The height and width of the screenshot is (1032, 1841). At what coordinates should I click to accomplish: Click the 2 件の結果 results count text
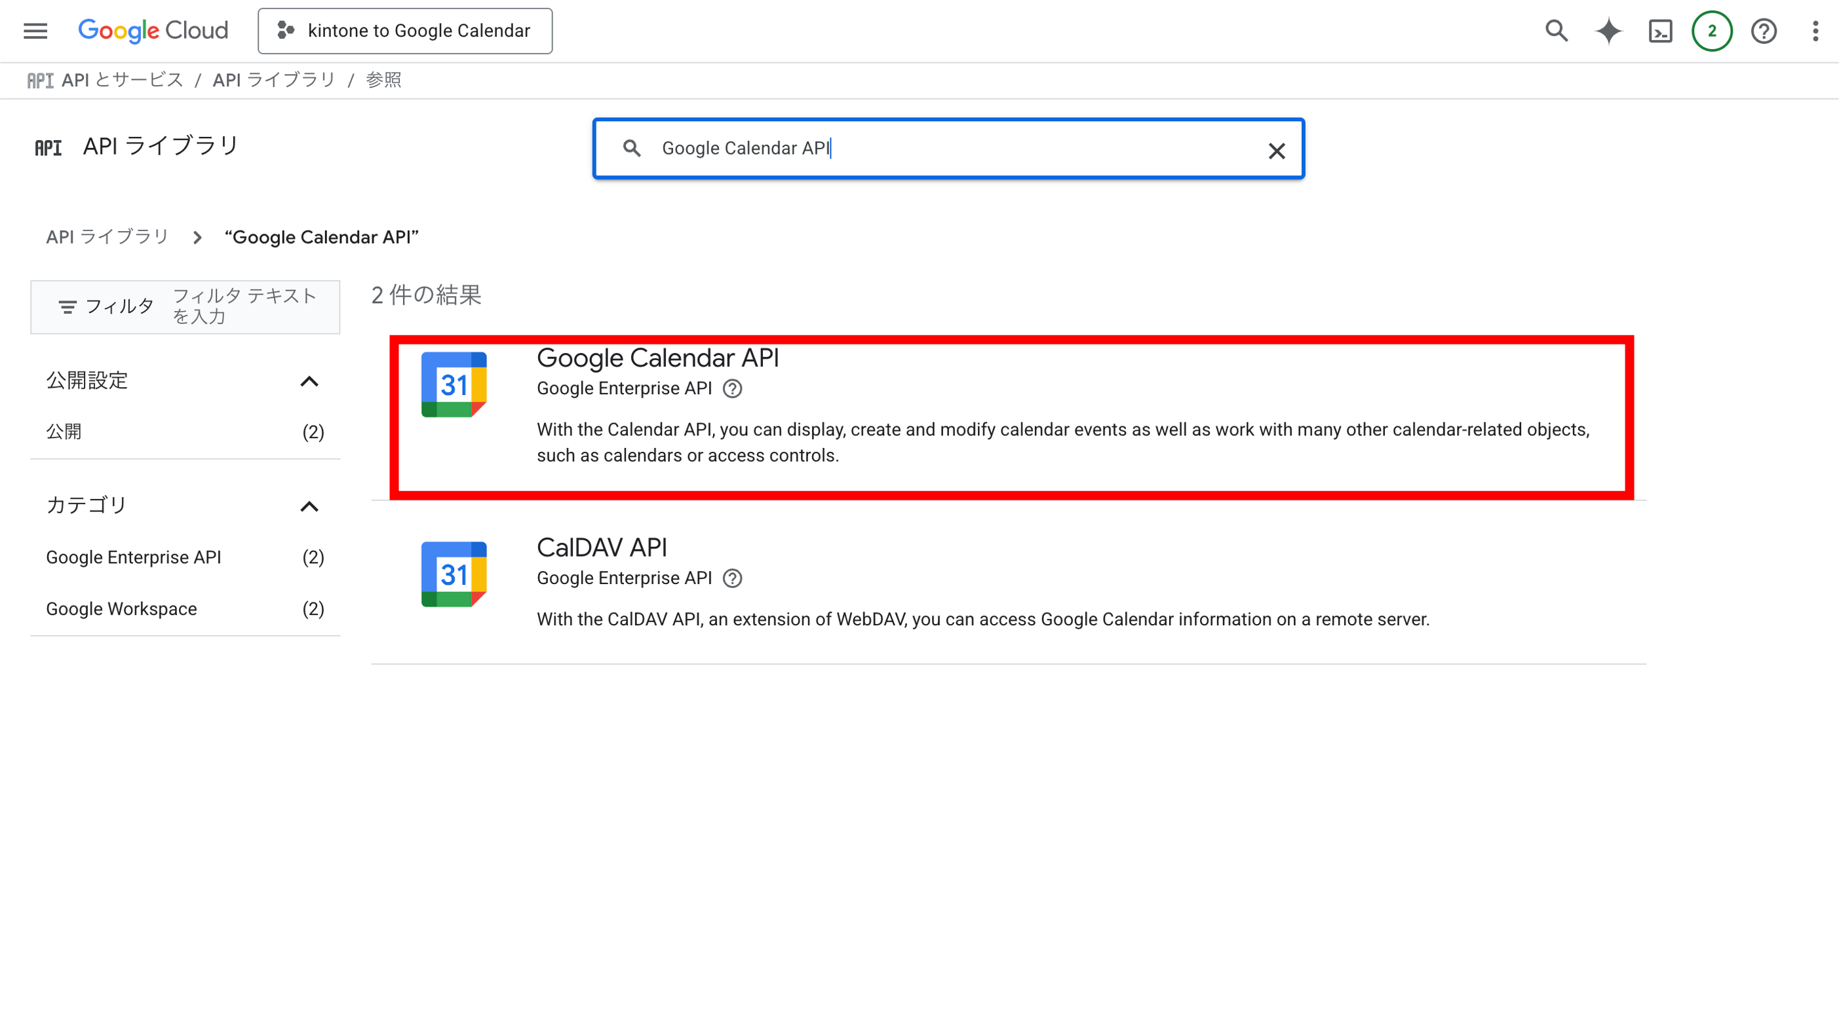coord(427,295)
